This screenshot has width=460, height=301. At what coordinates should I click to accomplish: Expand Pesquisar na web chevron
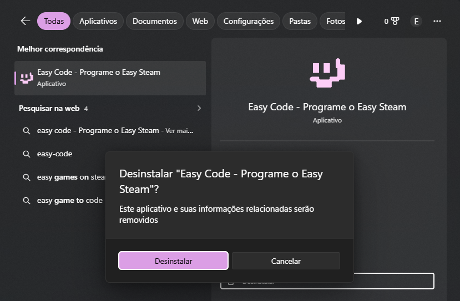pos(199,108)
